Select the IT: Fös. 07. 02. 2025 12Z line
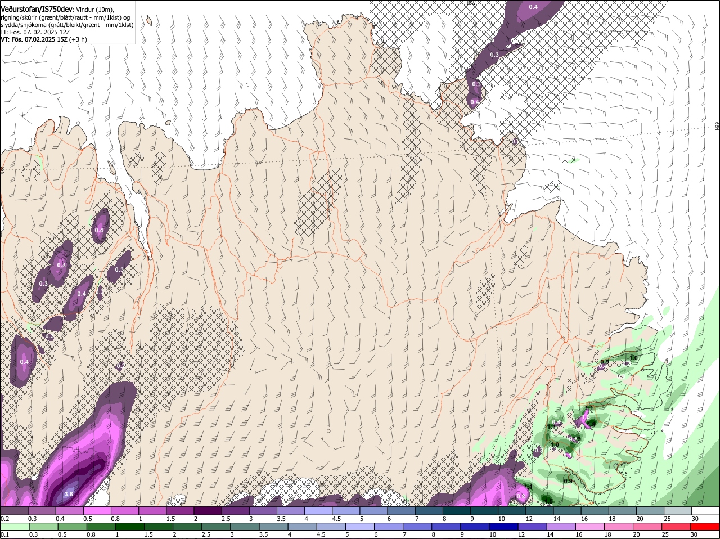720x539 pixels. coord(35,32)
